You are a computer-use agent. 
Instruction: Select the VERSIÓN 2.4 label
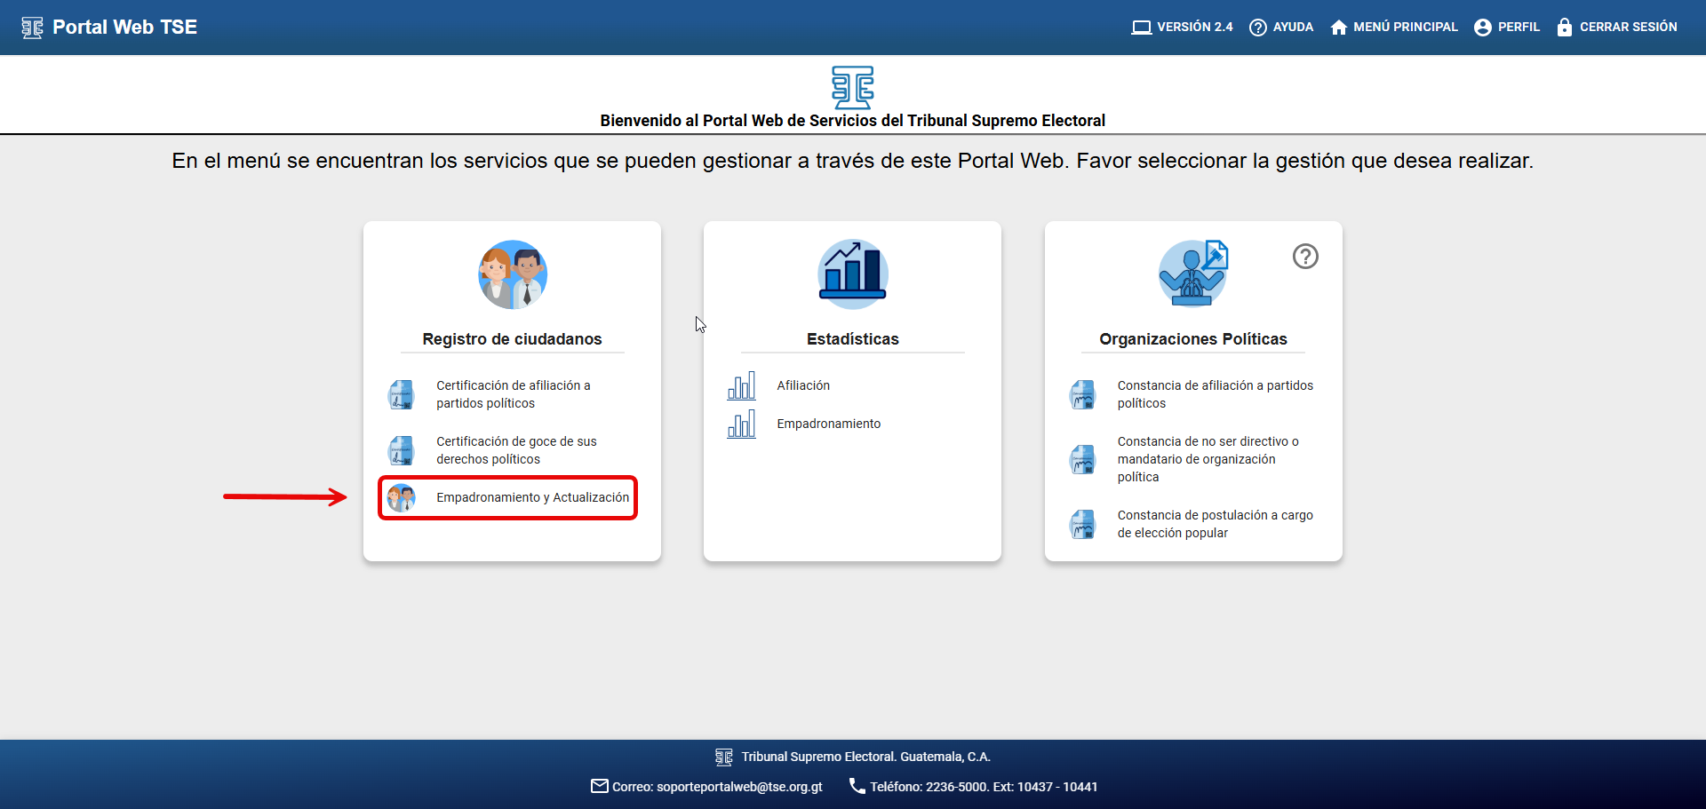[x=1194, y=28]
